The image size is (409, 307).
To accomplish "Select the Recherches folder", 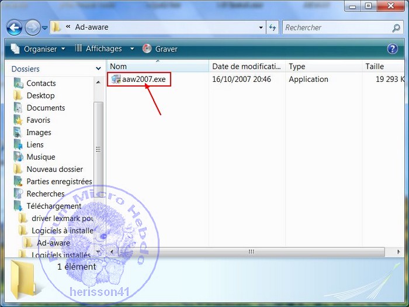I will (46, 194).
